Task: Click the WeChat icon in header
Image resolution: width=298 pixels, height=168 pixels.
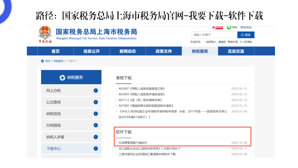Action: (x=229, y=27)
